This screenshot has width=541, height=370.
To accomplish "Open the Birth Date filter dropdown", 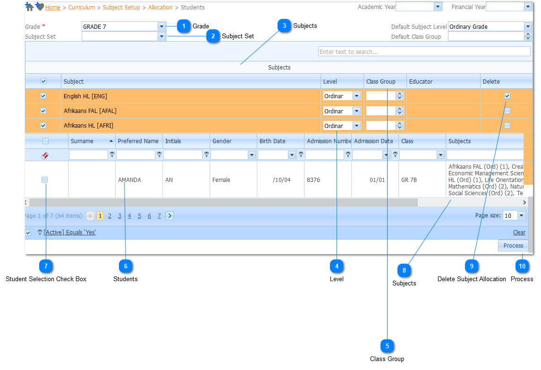I will click(292, 155).
